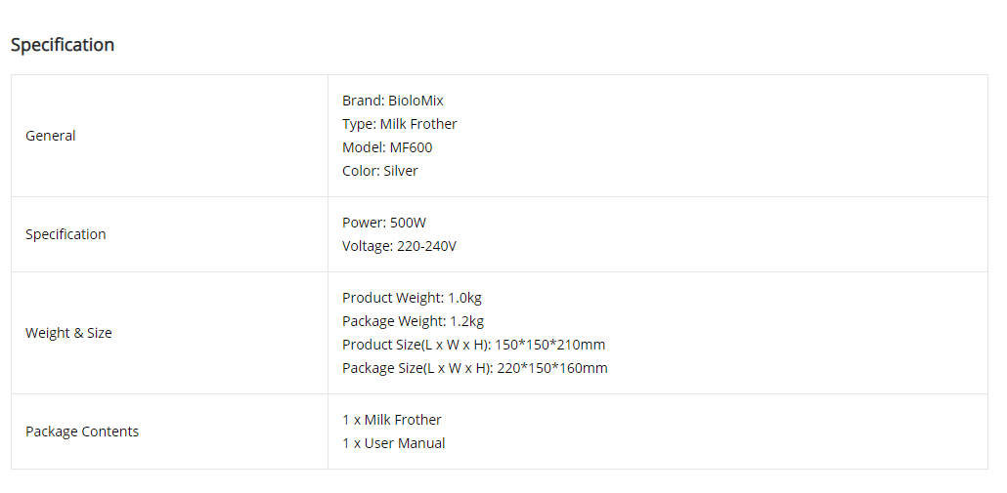This screenshot has height=493, width=1007.
Task: Select the Weight & Size row label
Action: pos(68,333)
